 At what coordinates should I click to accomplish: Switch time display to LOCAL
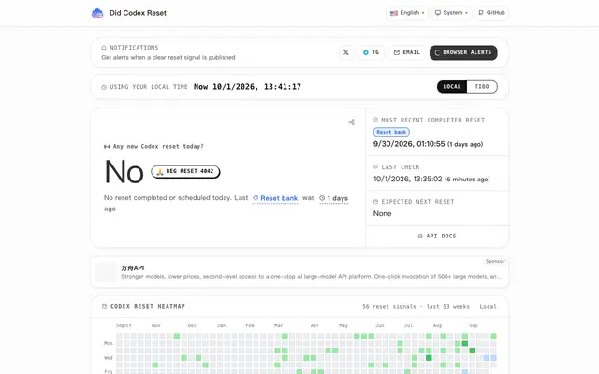coord(452,87)
